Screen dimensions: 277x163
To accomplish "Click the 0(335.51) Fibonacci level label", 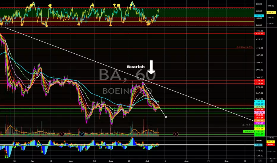I will click(247, 124).
